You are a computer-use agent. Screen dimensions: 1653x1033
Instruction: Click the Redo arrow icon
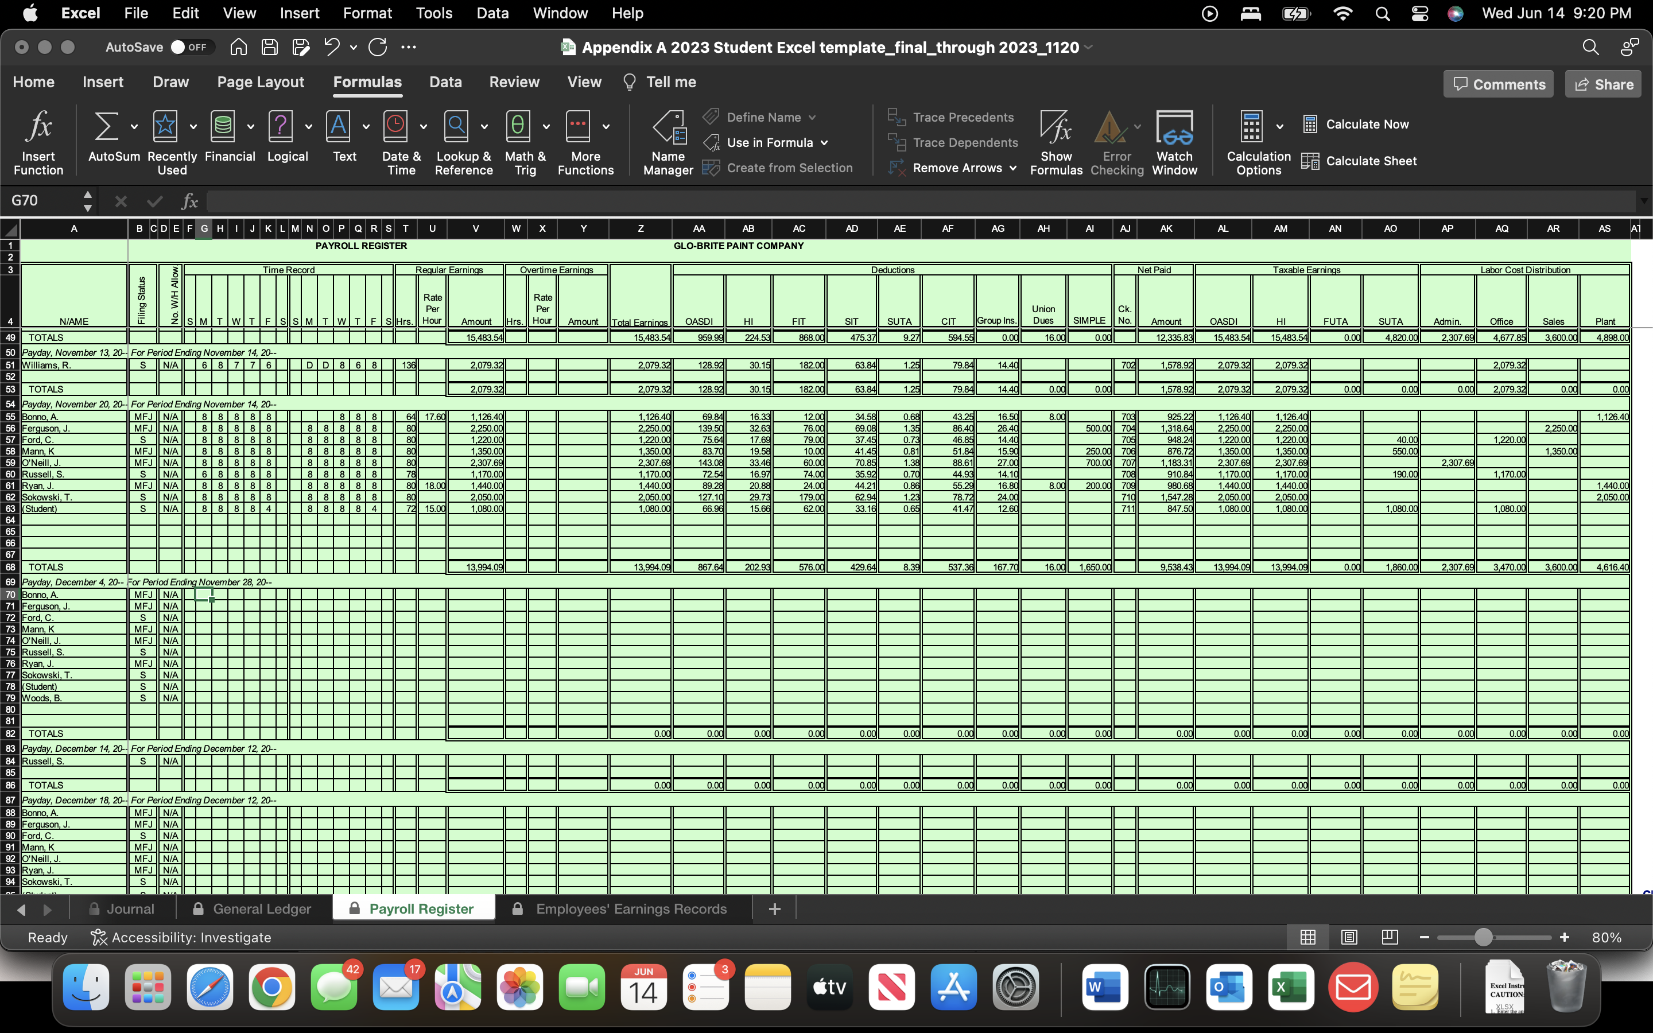(378, 47)
